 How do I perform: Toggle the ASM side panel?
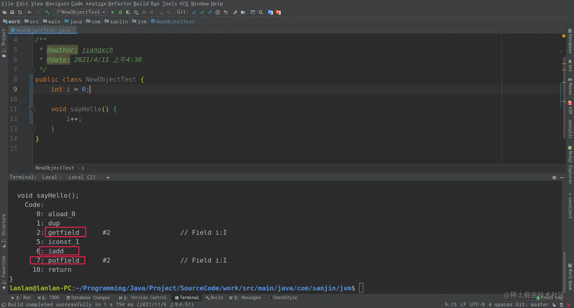(570, 107)
